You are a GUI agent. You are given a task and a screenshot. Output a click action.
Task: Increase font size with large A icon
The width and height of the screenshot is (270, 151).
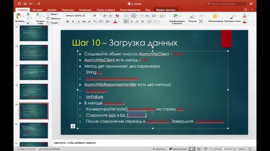tap(105, 16)
